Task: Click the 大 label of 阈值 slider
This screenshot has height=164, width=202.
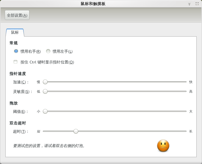Action: 191,111
